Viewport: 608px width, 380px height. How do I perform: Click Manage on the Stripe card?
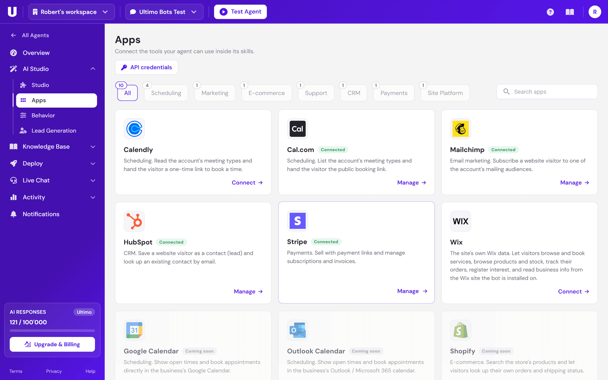pos(412,291)
